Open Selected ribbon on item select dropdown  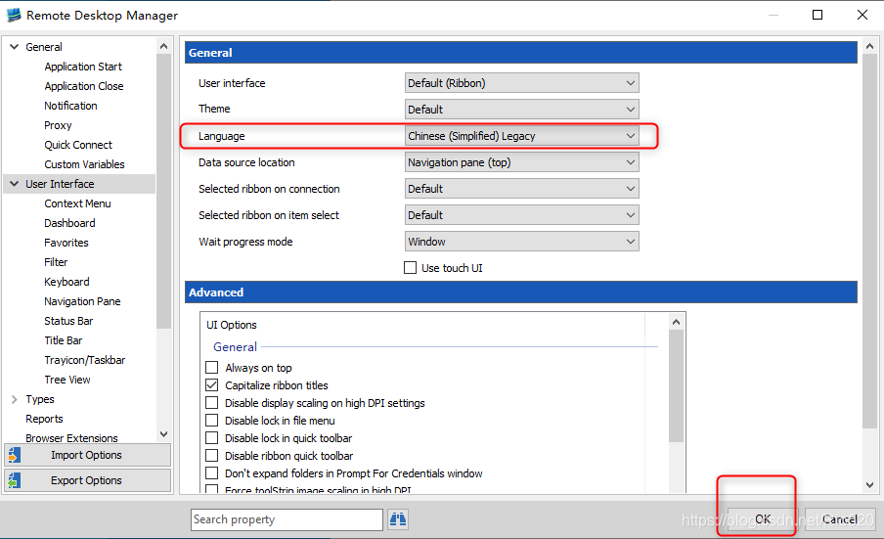click(521, 215)
